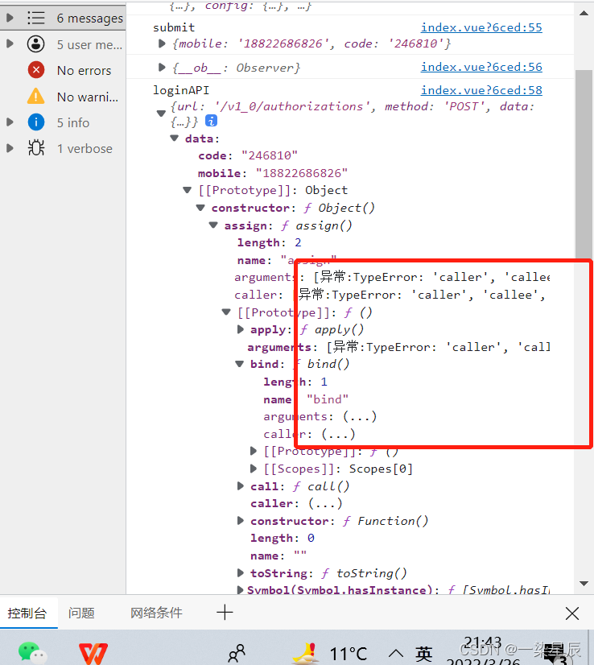
Task: Click the 'submit' log label
Action: (x=174, y=27)
